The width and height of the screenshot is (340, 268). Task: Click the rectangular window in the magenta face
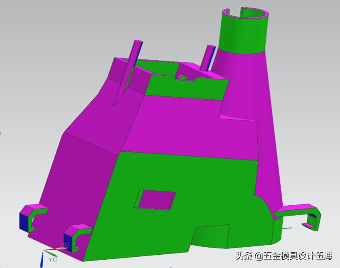coord(155,199)
